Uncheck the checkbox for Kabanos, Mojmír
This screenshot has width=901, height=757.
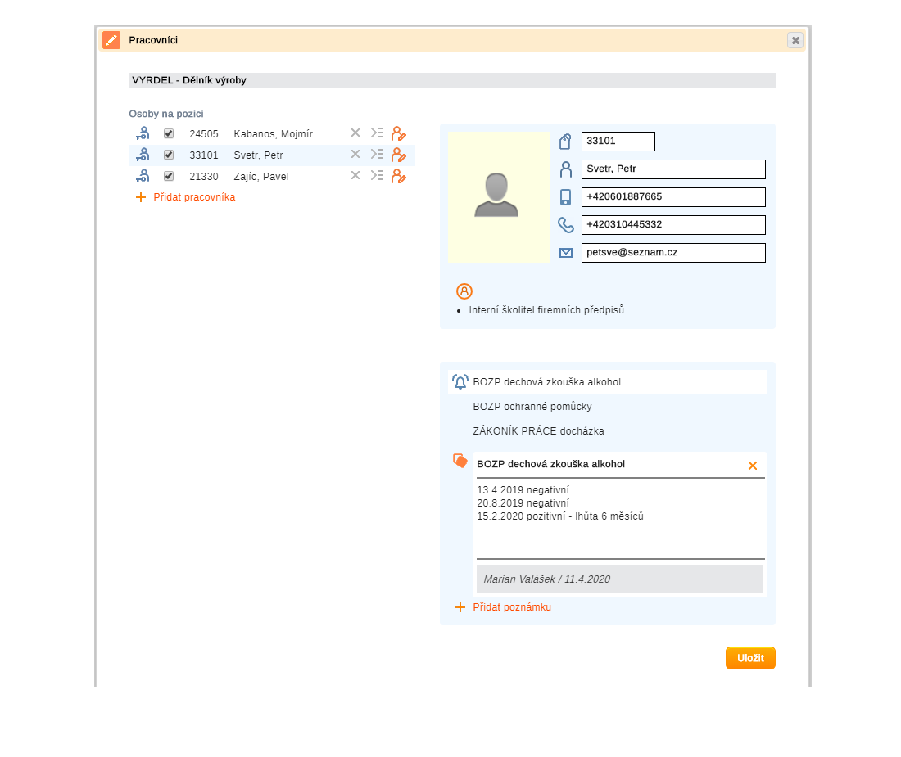click(169, 133)
